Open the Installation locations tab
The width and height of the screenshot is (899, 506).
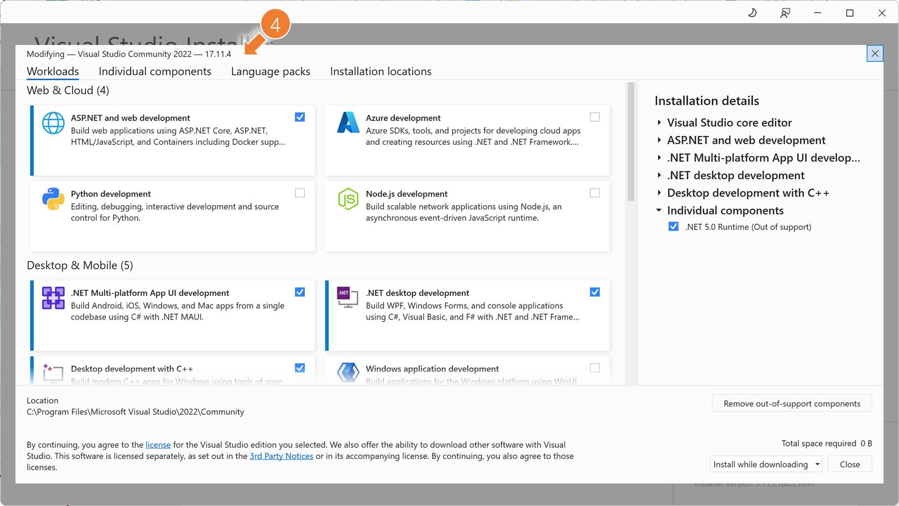click(381, 71)
